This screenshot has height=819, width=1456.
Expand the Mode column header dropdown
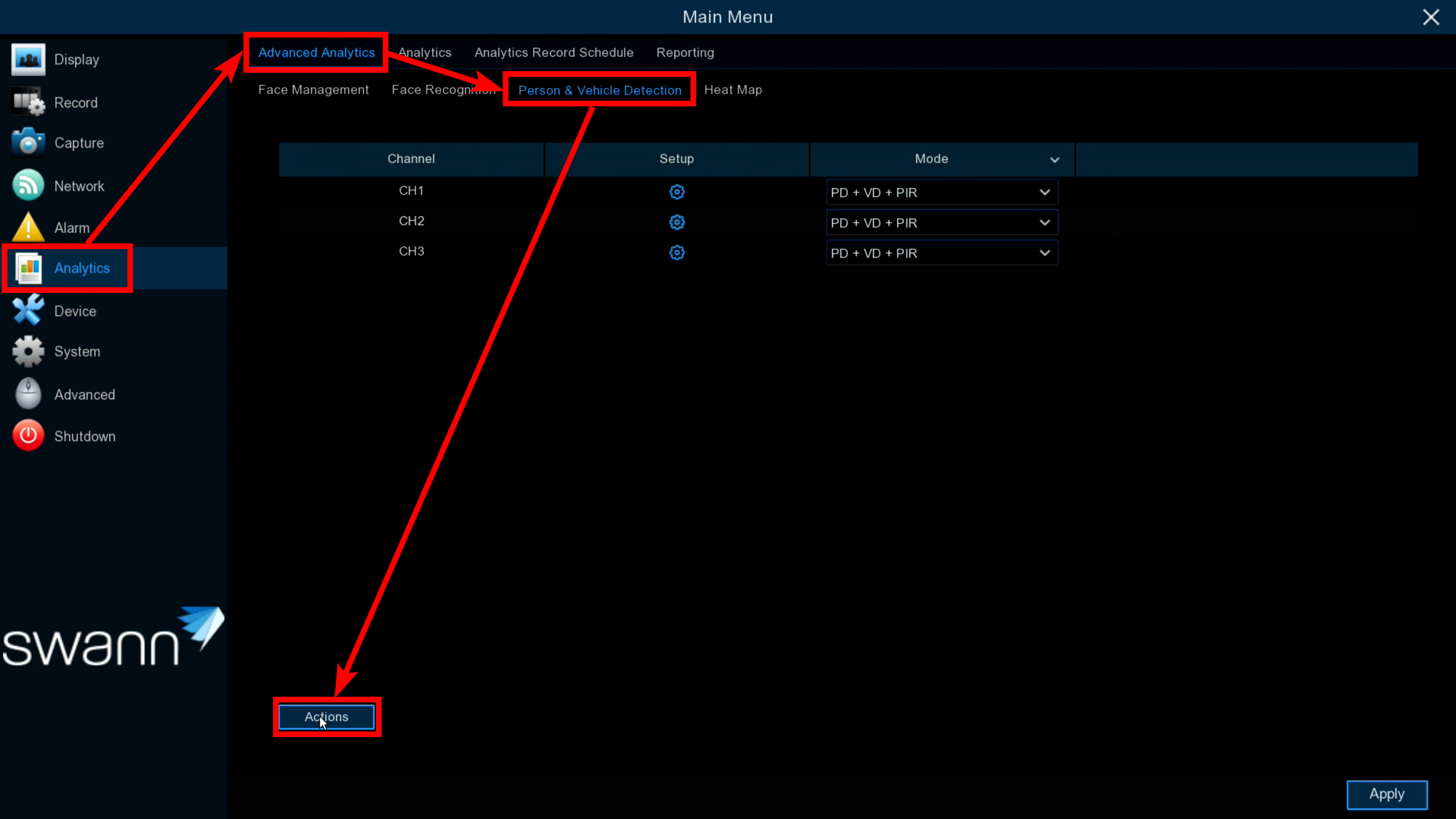(x=1054, y=160)
